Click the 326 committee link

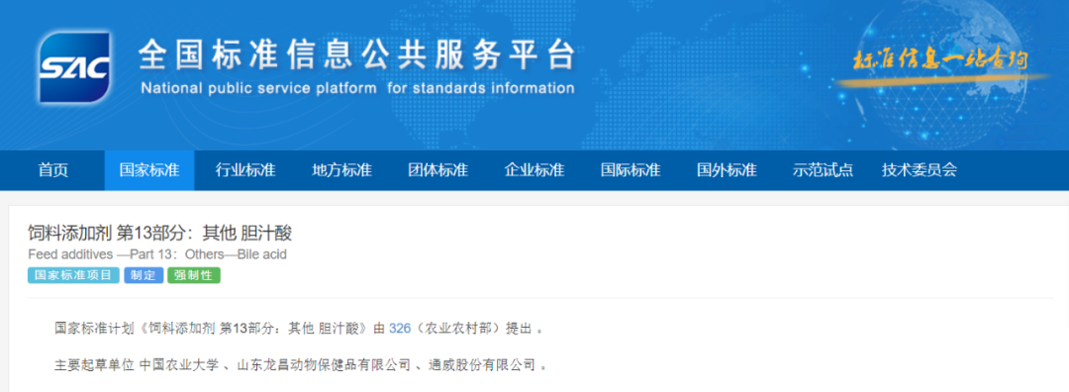[400, 329]
